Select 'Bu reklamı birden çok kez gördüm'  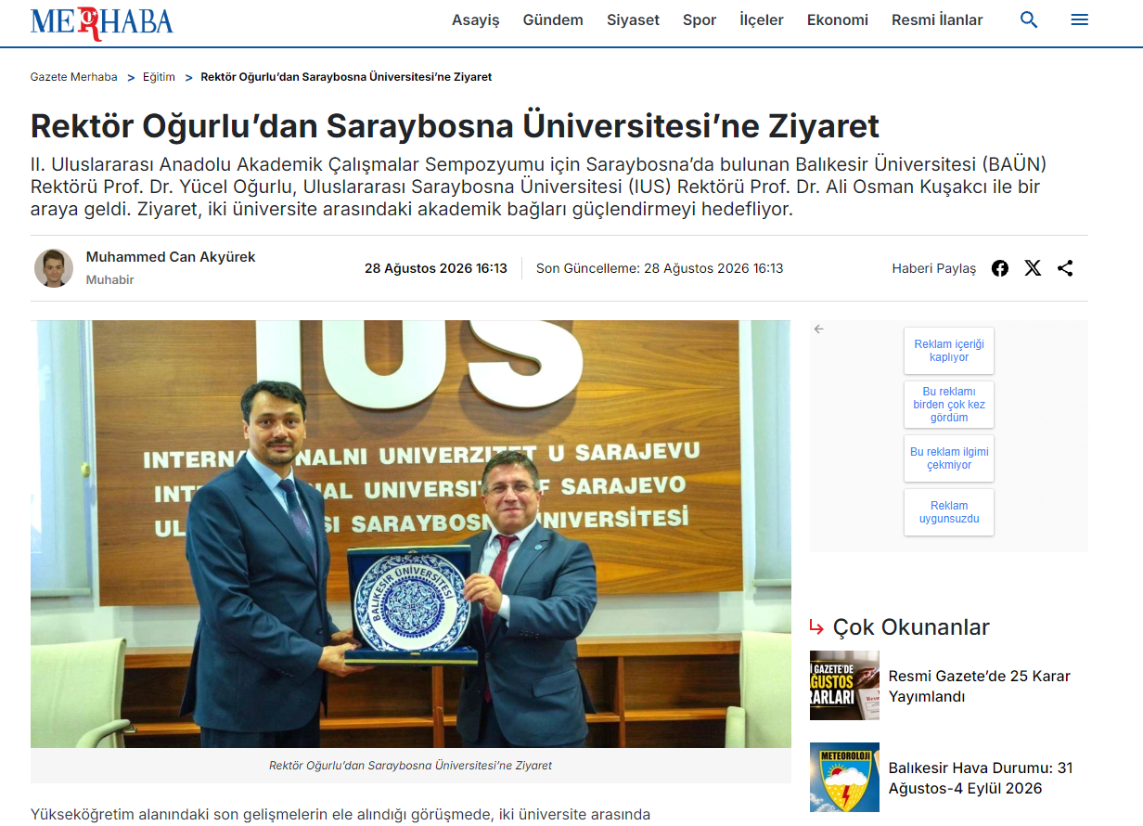[949, 405]
